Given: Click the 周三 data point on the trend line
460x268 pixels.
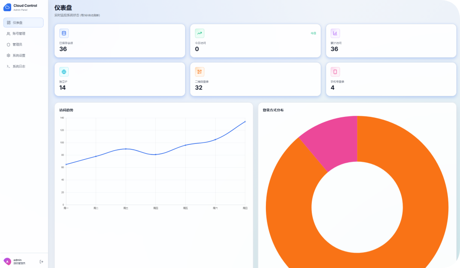Looking at the screenshot, I should pos(126,149).
